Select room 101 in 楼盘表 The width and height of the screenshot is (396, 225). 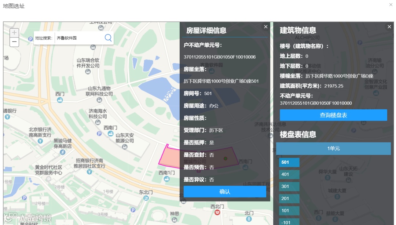pyautogui.click(x=289, y=211)
